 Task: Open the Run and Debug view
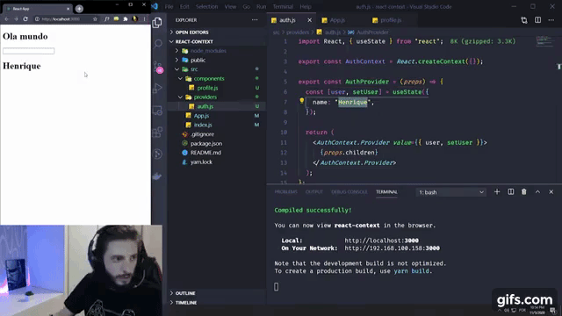click(157, 88)
